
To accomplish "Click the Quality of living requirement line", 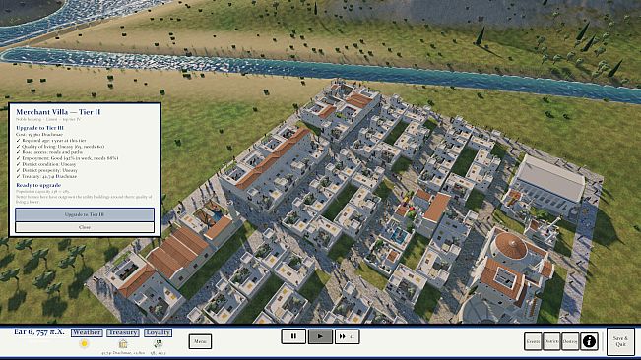I will (x=60, y=147).
